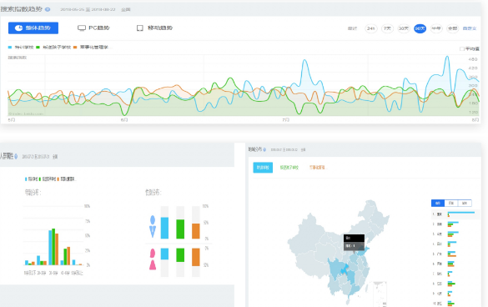The image size is (488, 307).
Task: Switch to the PC trend (PC趋势) tab
Action: pyautogui.click(x=93, y=28)
